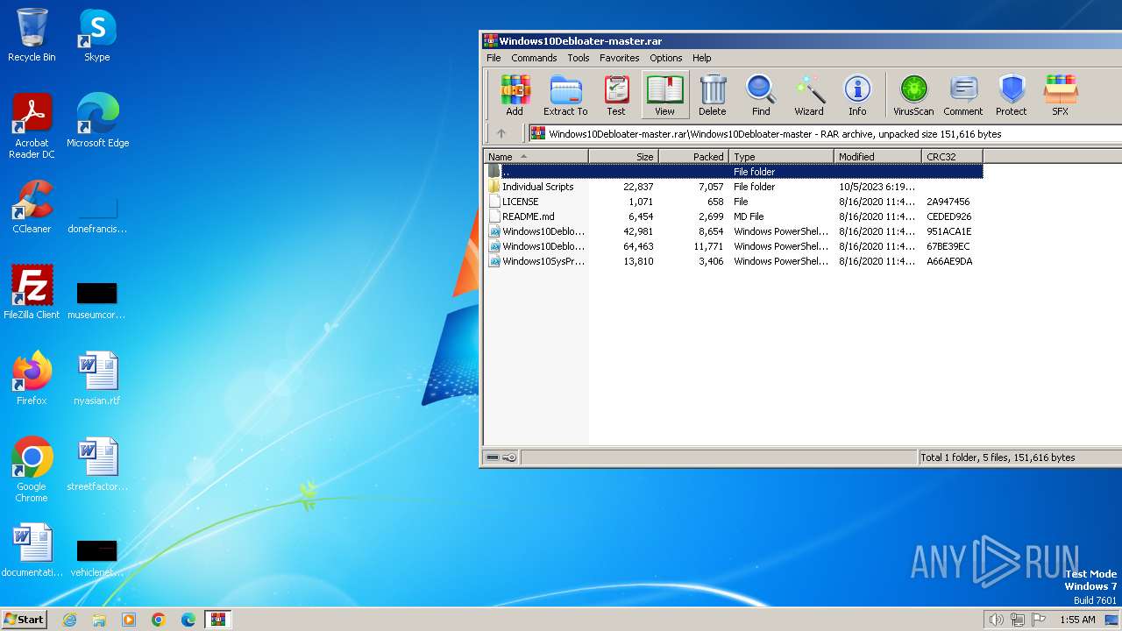
Task: Sort by the CRC32 column header
Action: 952,157
